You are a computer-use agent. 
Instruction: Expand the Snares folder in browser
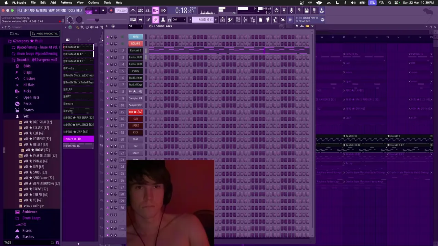28,110
